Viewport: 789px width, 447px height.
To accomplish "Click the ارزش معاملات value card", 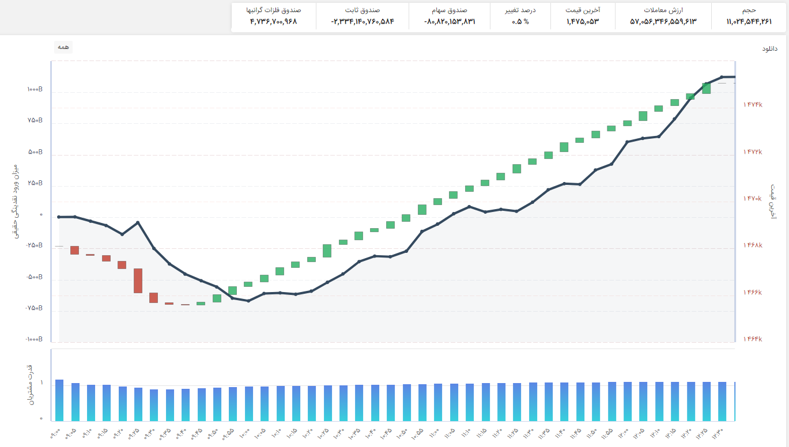I will pos(663,16).
